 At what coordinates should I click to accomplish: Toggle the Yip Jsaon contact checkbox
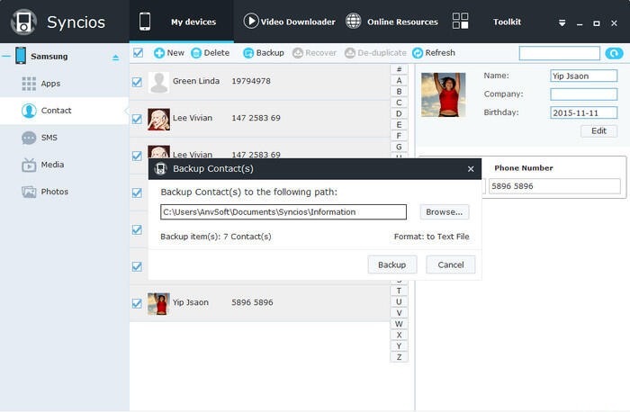[x=138, y=302]
